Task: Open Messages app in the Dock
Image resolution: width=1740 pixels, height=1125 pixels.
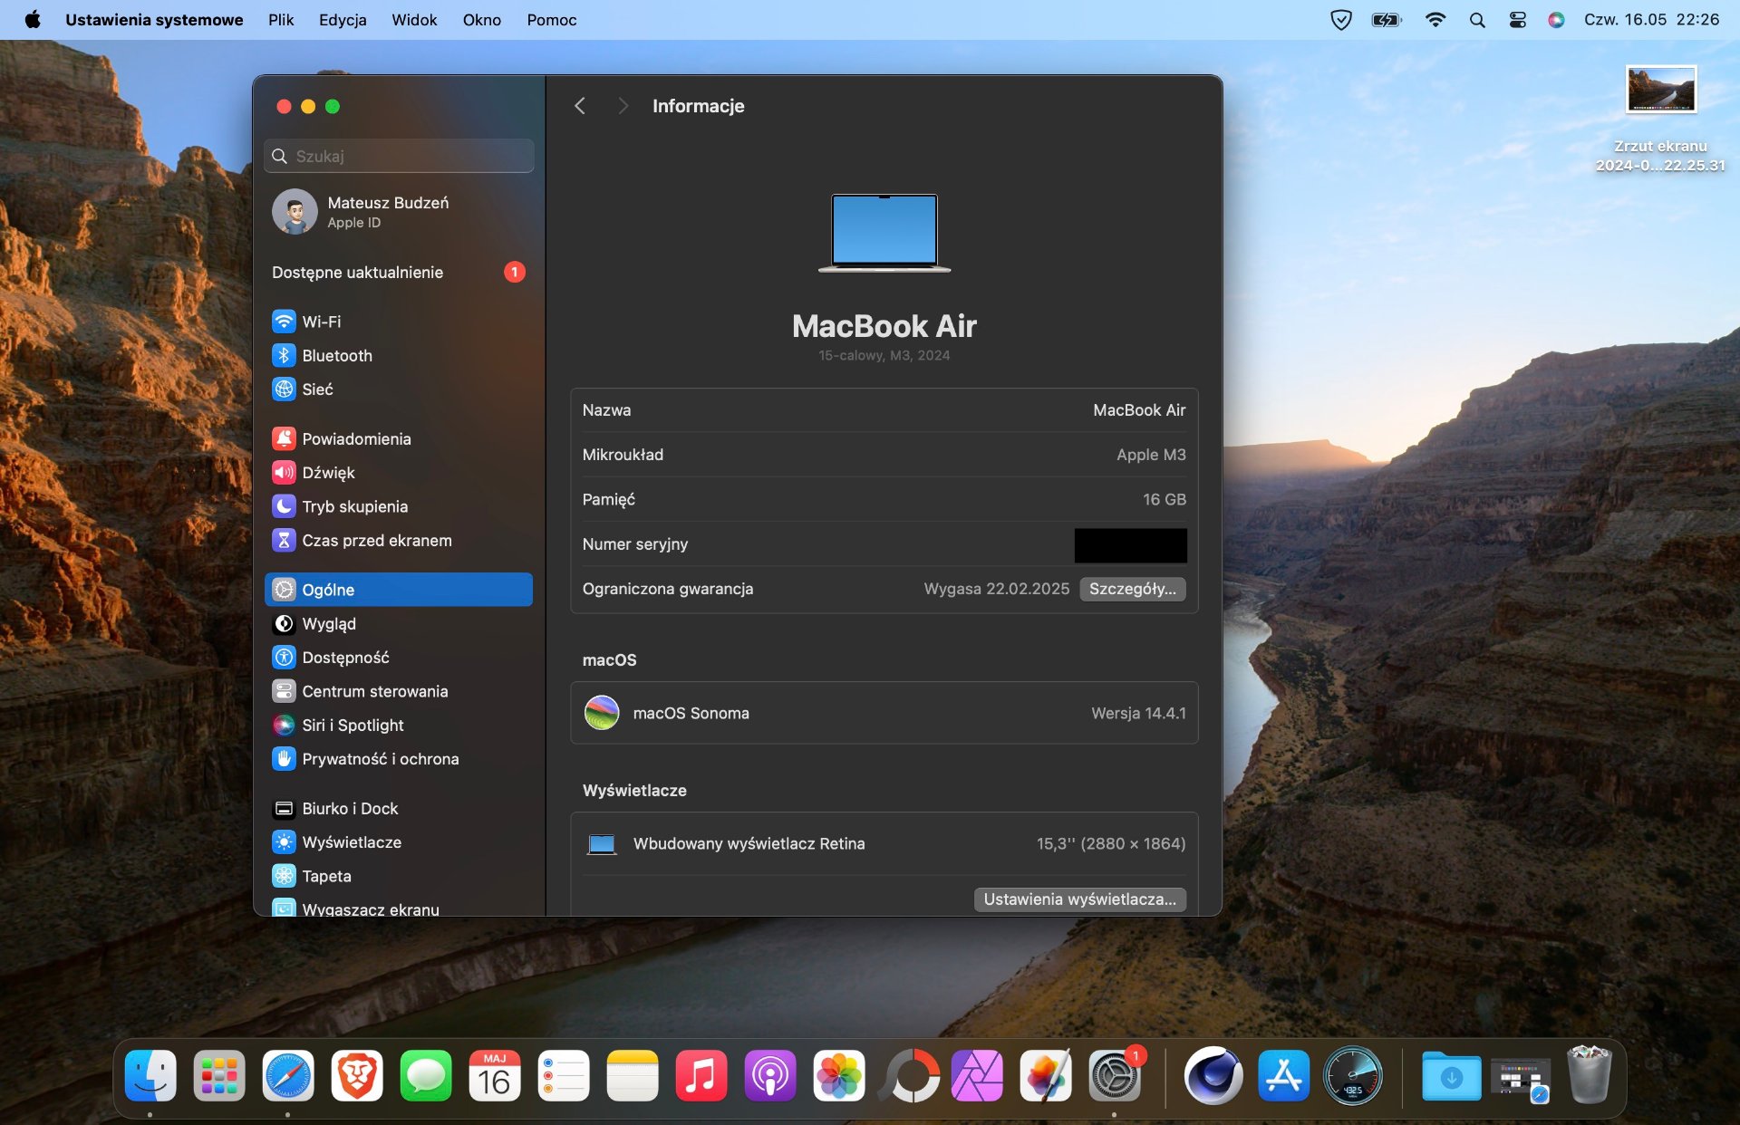Action: click(x=426, y=1076)
